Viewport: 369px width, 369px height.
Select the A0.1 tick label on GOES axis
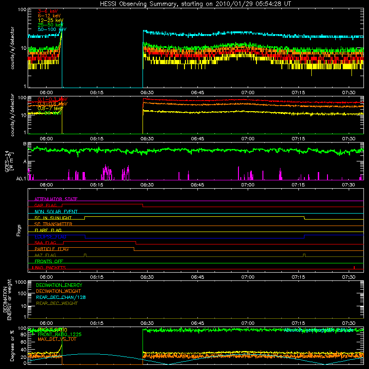(21, 179)
